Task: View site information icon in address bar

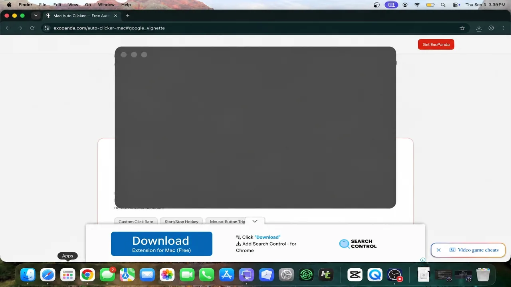Action: pos(47,28)
